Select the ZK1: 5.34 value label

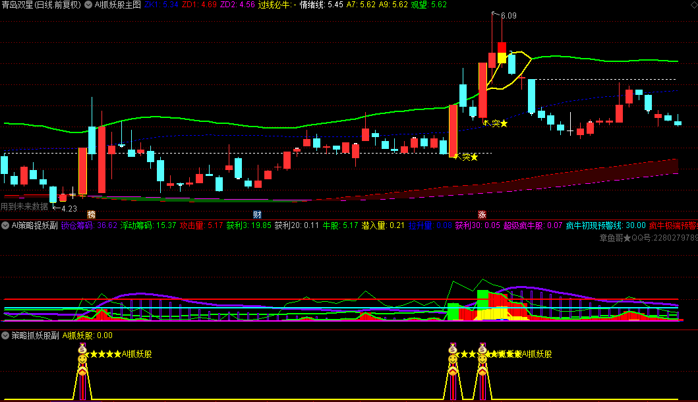click(x=161, y=5)
